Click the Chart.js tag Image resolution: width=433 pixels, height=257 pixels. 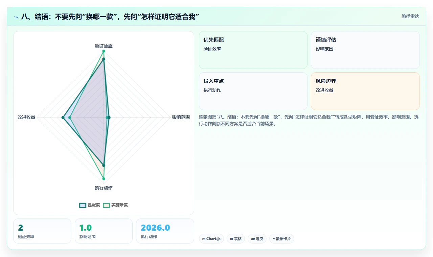pyautogui.click(x=211, y=239)
